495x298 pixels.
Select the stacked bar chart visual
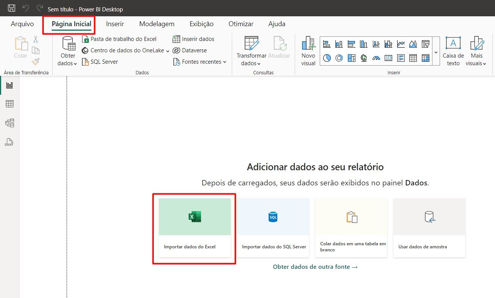click(x=327, y=44)
